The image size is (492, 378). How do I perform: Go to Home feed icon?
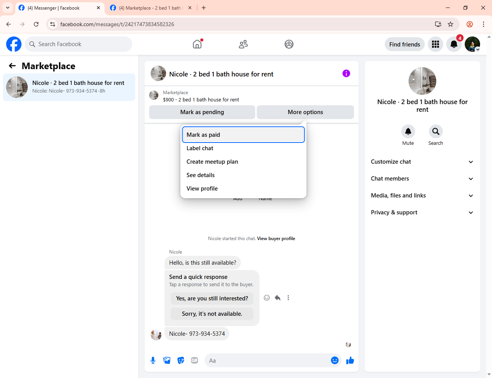pyautogui.click(x=197, y=44)
